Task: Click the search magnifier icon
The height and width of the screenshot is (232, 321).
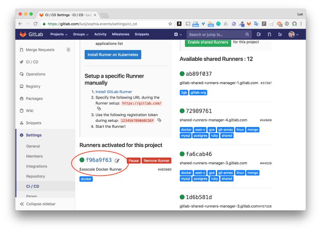Action: pos(247,34)
